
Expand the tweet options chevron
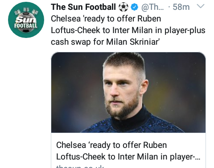(x=201, y=6)
